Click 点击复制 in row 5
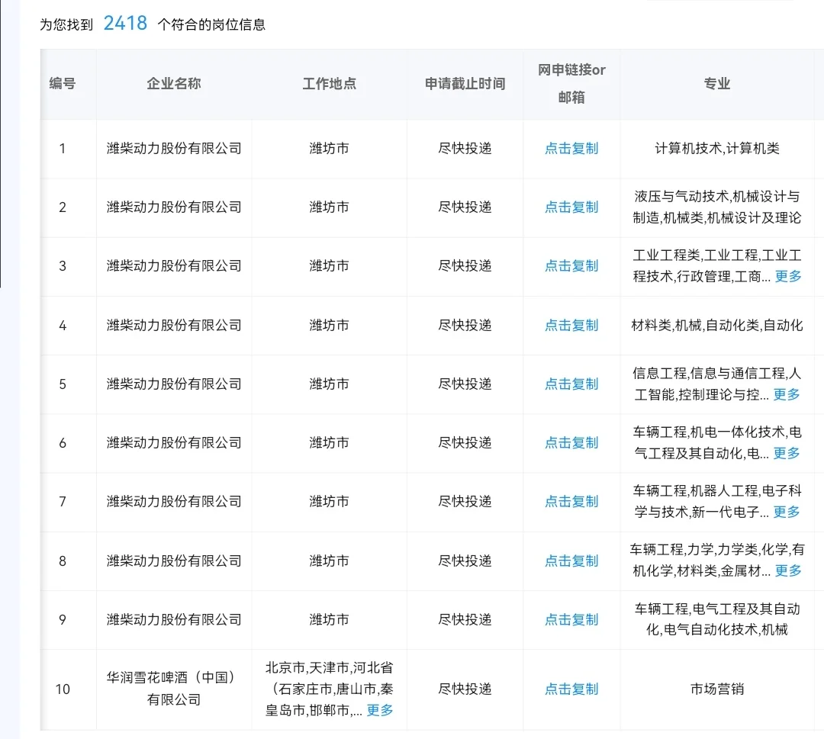 (x=571, y=384)
